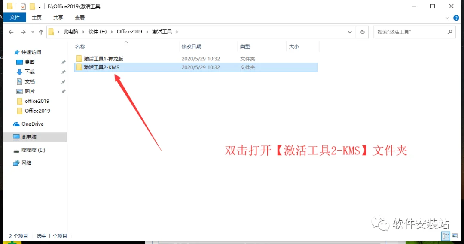Open OneDrive in navigation pane

coord(32,124)
